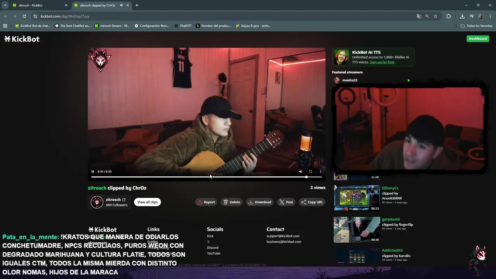Screen dimensions: 496x279
Task: Enter fullscreen on the video player
Action: [x=310, y=172]
